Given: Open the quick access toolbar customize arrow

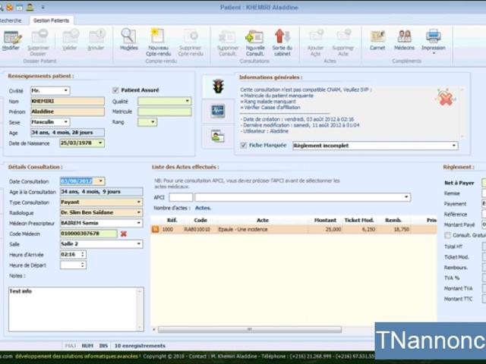Looking at the screenshot, I should coord(43,7).
